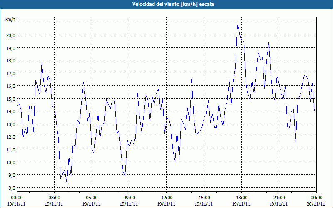Click the '21:00' time axis label
Image resolution: width=333 pixels, height=208 pixels.
pyautogui.click(x=279, y=198)
